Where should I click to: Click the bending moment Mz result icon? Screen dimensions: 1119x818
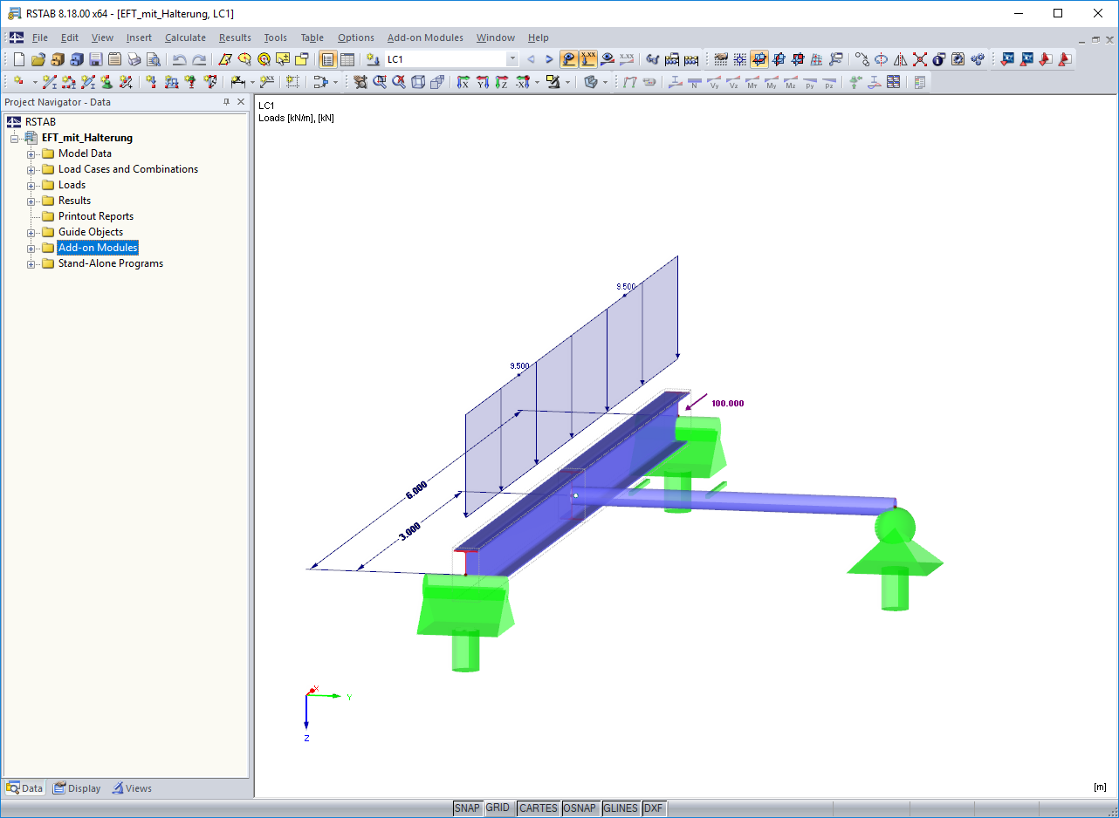[x=791, y=82]
